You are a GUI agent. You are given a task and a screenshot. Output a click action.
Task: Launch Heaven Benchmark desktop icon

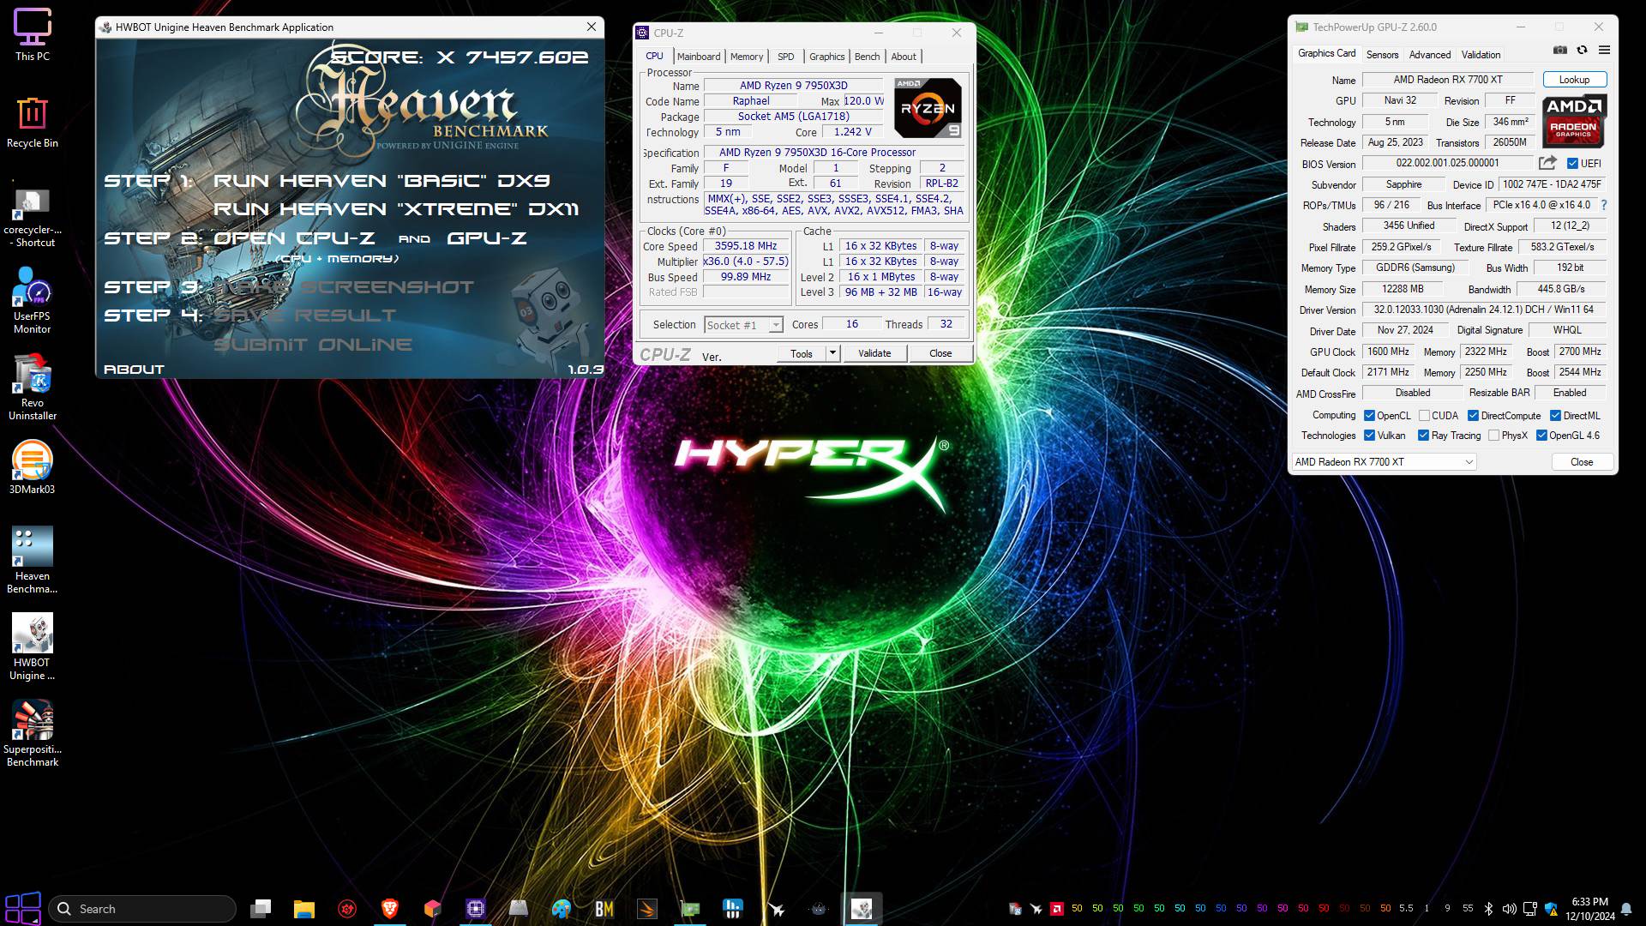[33, 560]
